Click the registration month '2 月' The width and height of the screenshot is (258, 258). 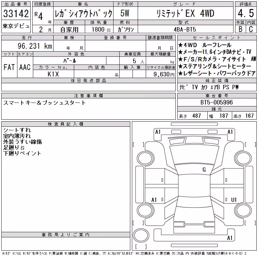45,30
